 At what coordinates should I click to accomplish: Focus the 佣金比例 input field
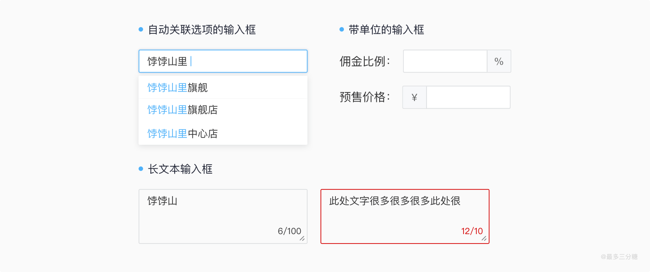445,61
